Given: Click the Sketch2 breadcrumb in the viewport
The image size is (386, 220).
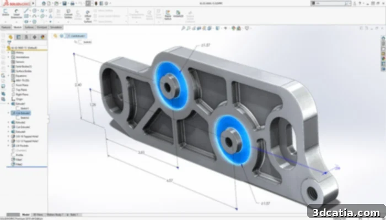Looking at the screenshot, I should coord(85,42).
